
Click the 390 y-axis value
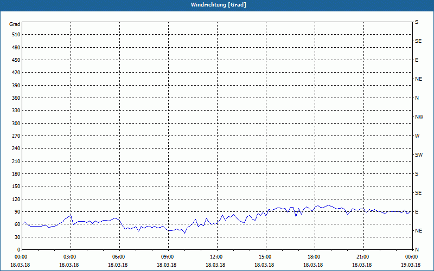coord(16,86)
